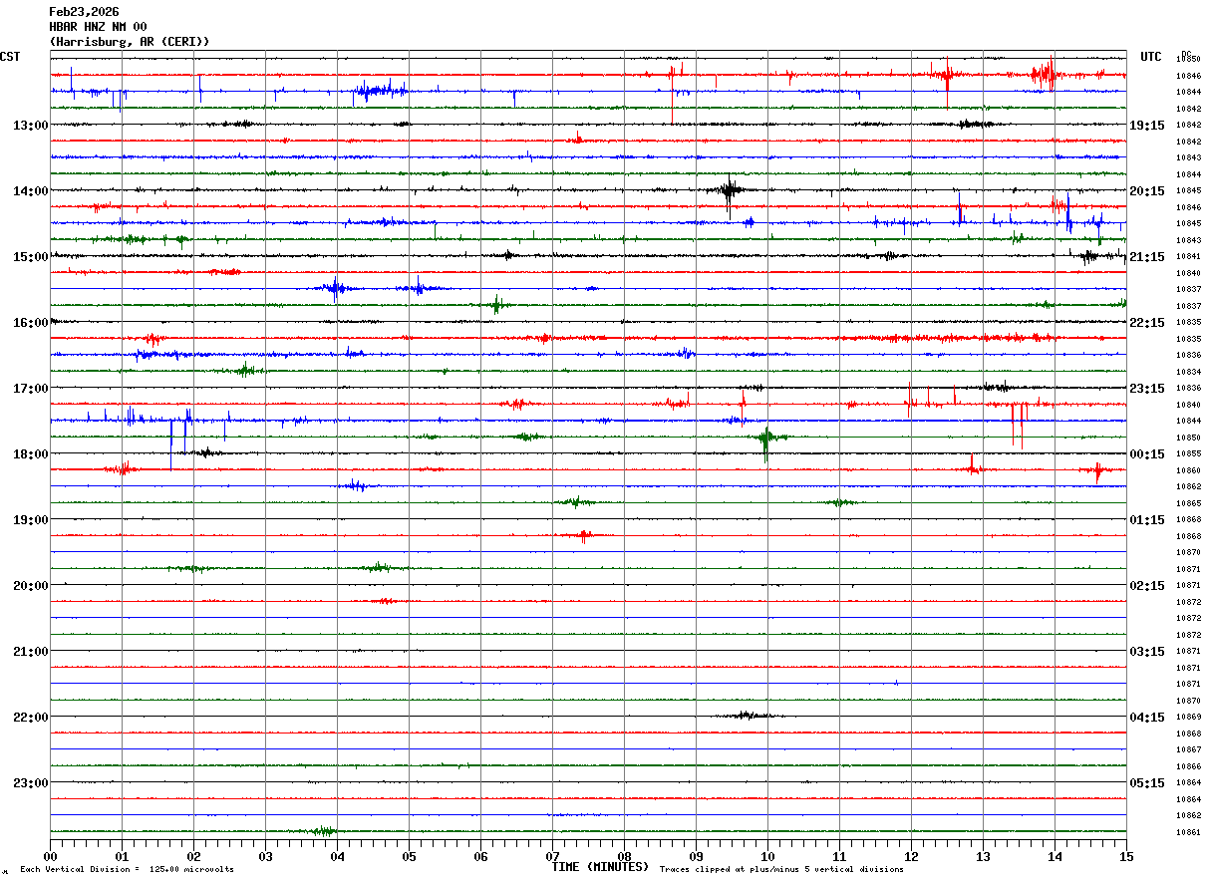This screenshot has height=883, width=1206.
Task: Select the last DC value 10861
Action: tap(1188, 832)
